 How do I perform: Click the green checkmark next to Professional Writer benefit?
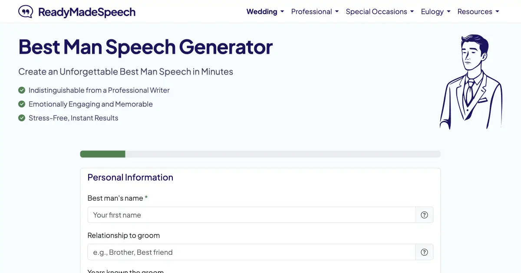coord(22,90)
